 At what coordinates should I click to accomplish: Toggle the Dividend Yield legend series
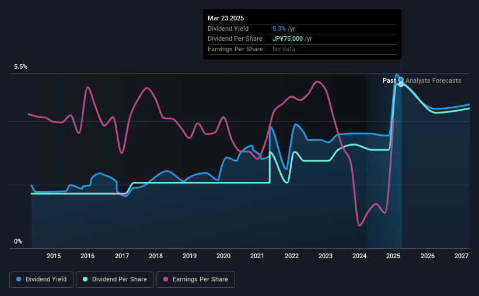click(41, 280)
